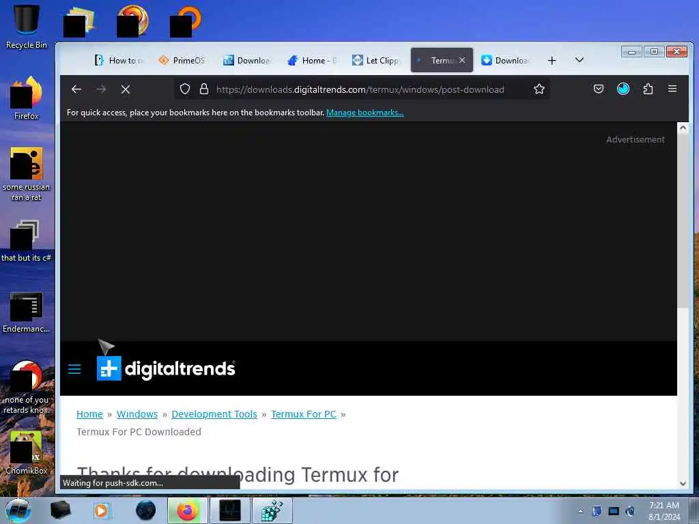The height and width of the screenshot is (524, 699).
Task: Follow the Home breadcrumb link
Action: [89, 414]
